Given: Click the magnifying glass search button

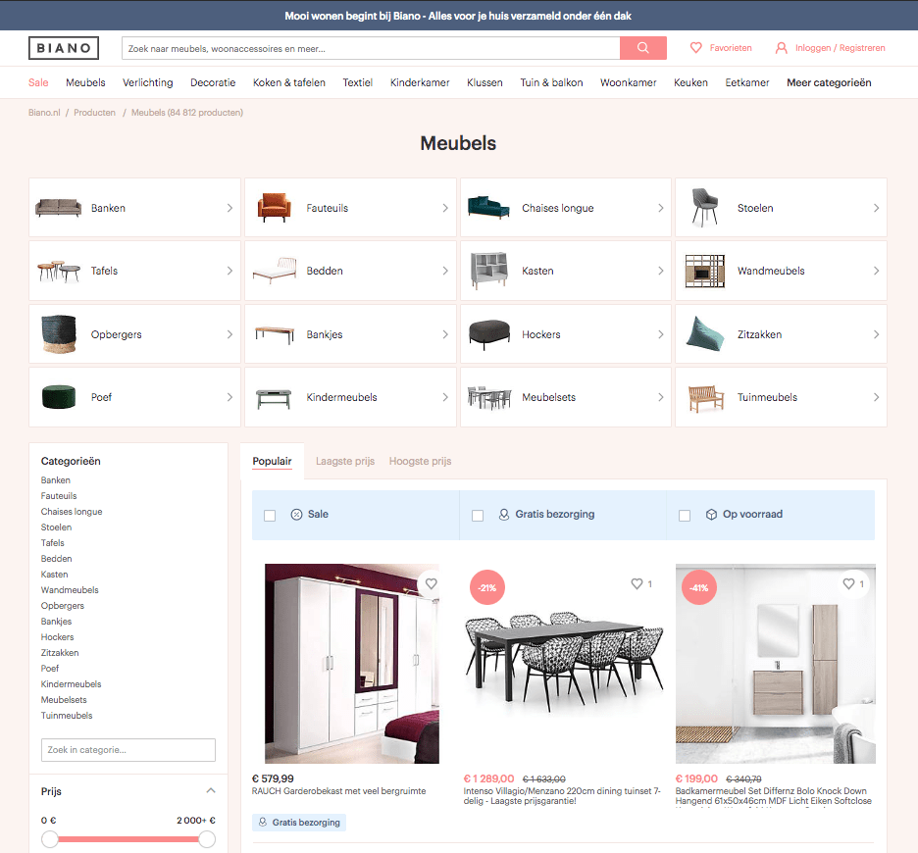Looking at the screenshot, I should tap(642, 48).
